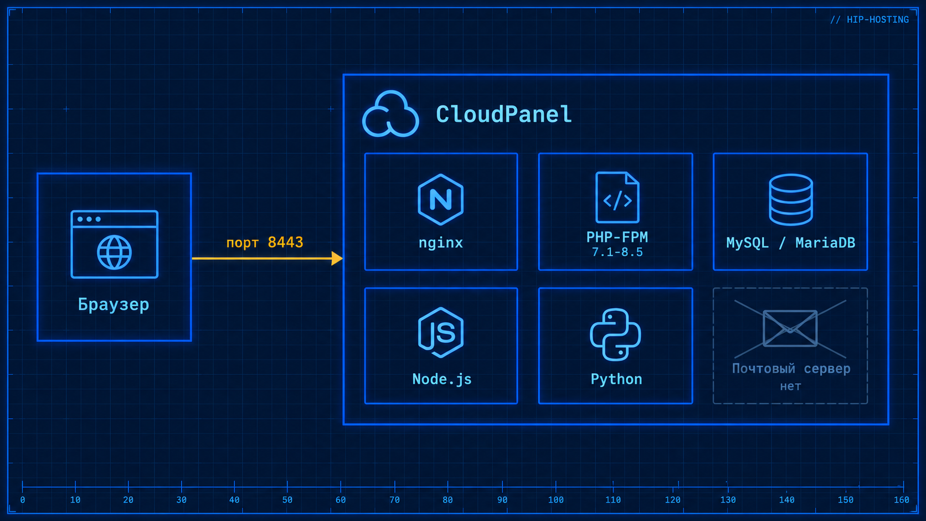Click the PHP-FPM code file icon

(617, 198)
